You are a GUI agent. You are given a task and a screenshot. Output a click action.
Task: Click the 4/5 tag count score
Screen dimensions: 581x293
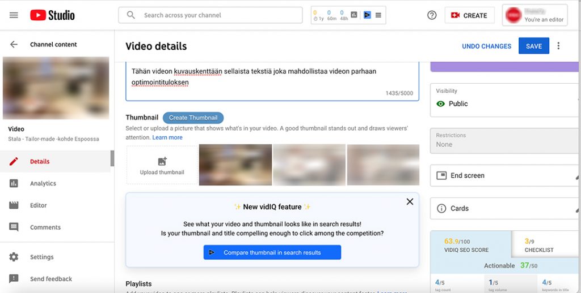coord(440,284)
